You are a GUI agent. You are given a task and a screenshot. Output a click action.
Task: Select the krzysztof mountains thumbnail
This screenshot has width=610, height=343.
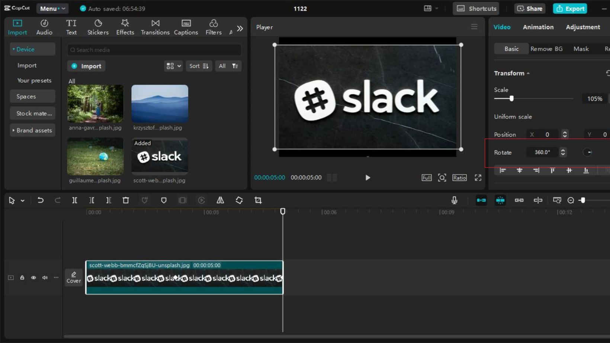[x=160, y=104]
